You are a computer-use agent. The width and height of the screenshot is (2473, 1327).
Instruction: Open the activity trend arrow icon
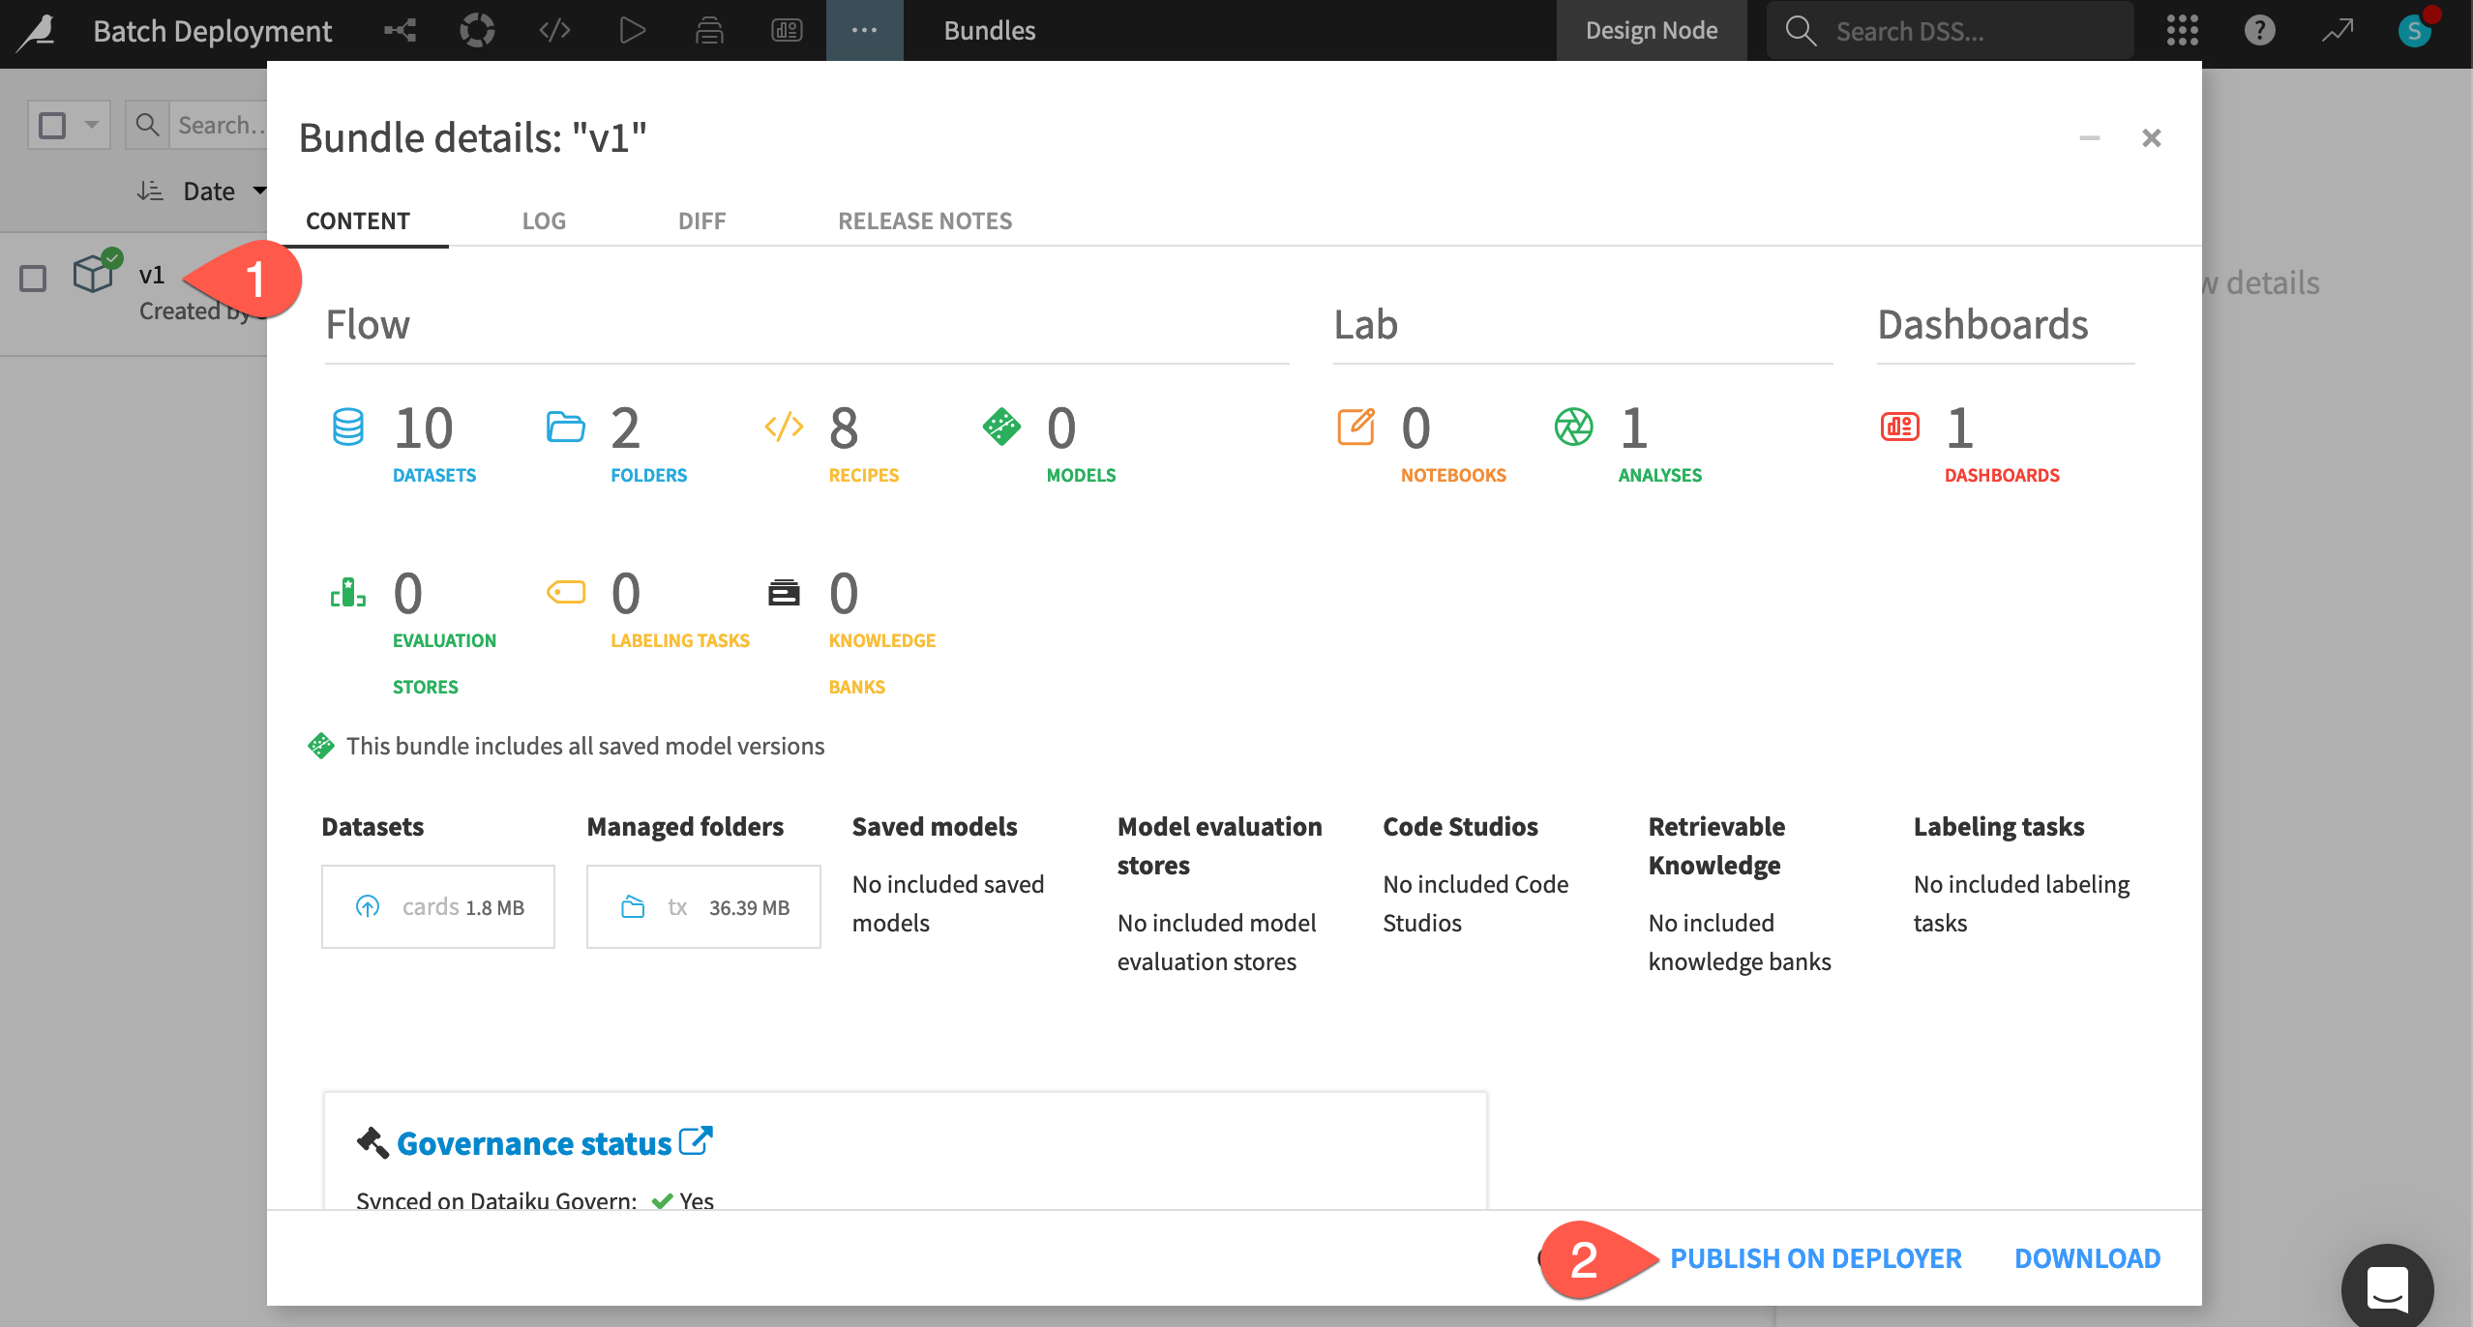pyautogui.click(x=2337, y=31)
